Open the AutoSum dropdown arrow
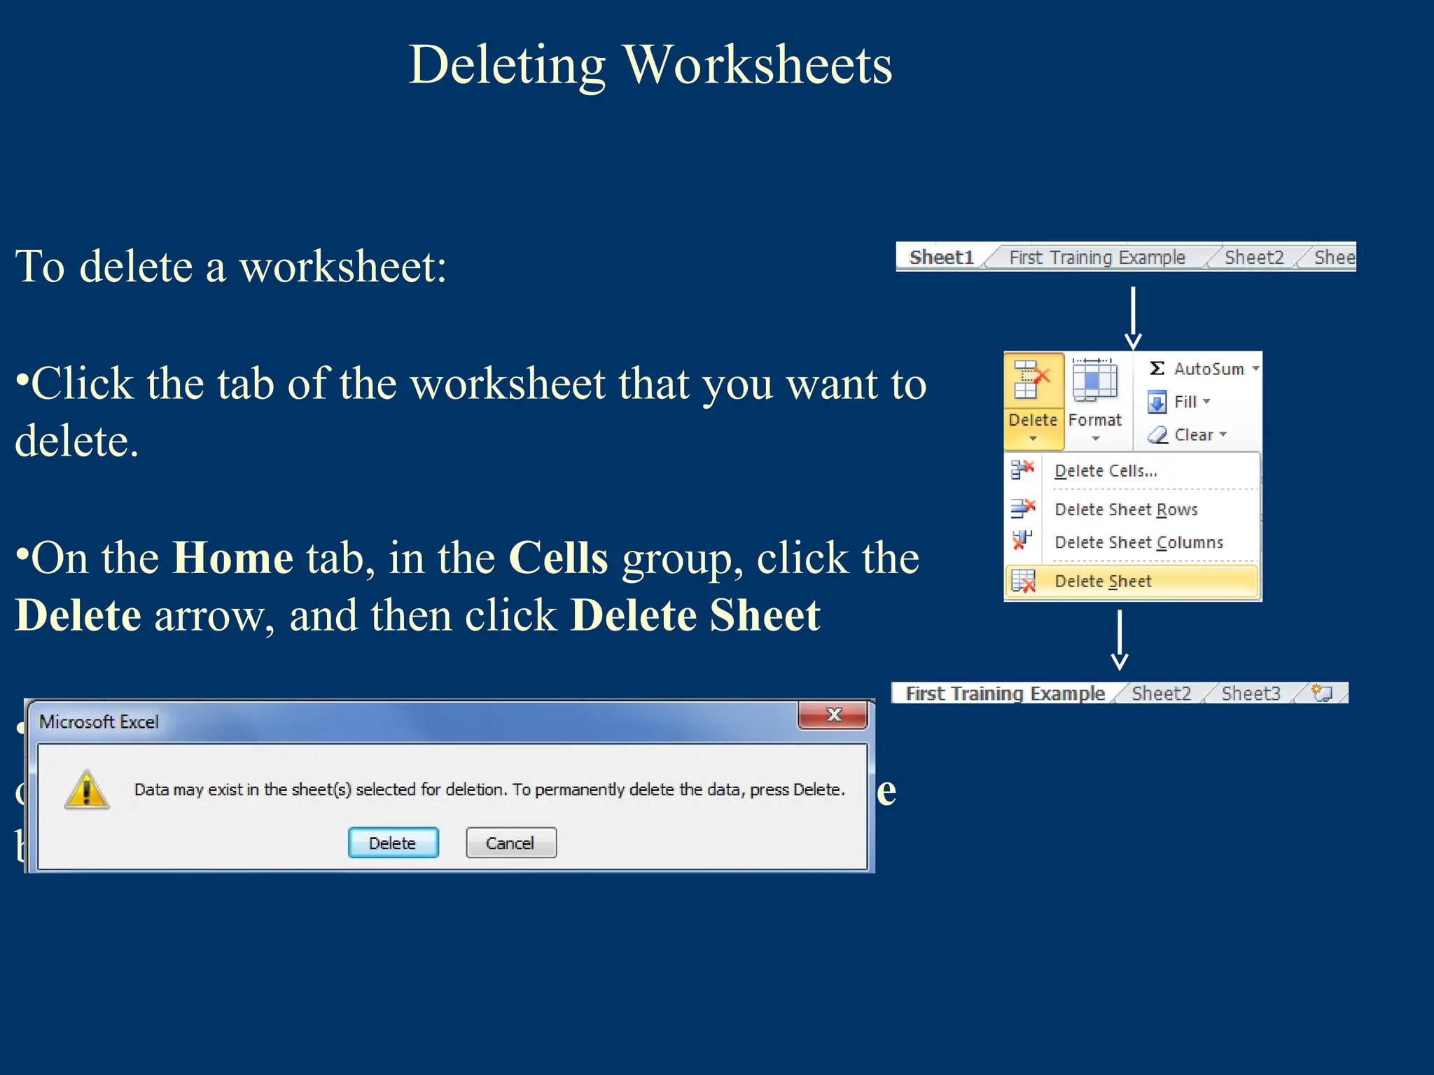Screen dimensions: 1434x1075 [1255, 368]
